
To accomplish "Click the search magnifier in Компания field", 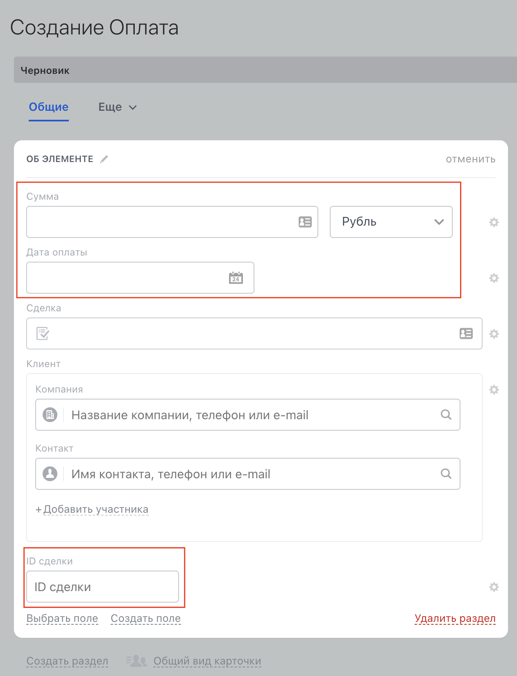I will click(446, 415).
